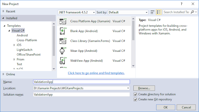Open the Sort by Default dropdown
This screenshot has width=199, height=112.
(128, 12)
